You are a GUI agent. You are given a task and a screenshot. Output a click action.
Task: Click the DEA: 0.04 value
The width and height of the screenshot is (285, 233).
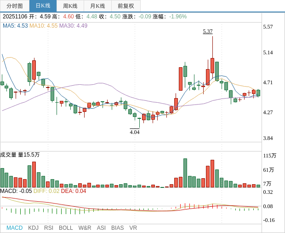click(74, 191)
